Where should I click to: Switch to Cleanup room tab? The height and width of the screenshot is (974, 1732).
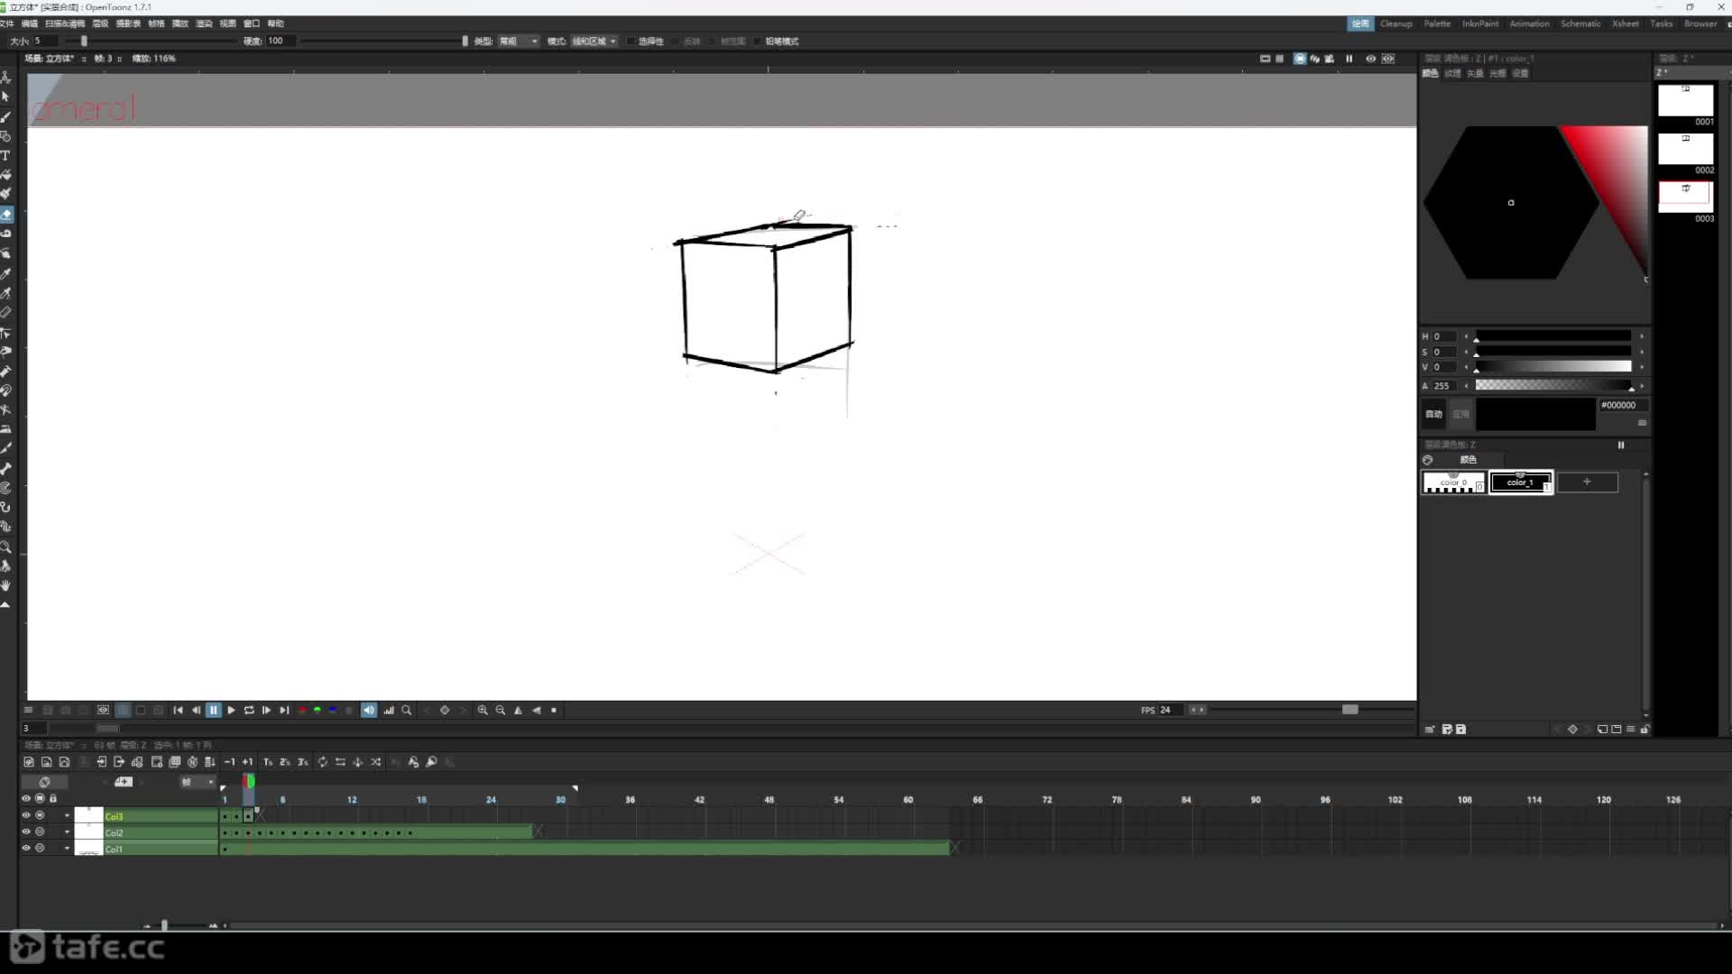pos(1396,23)
